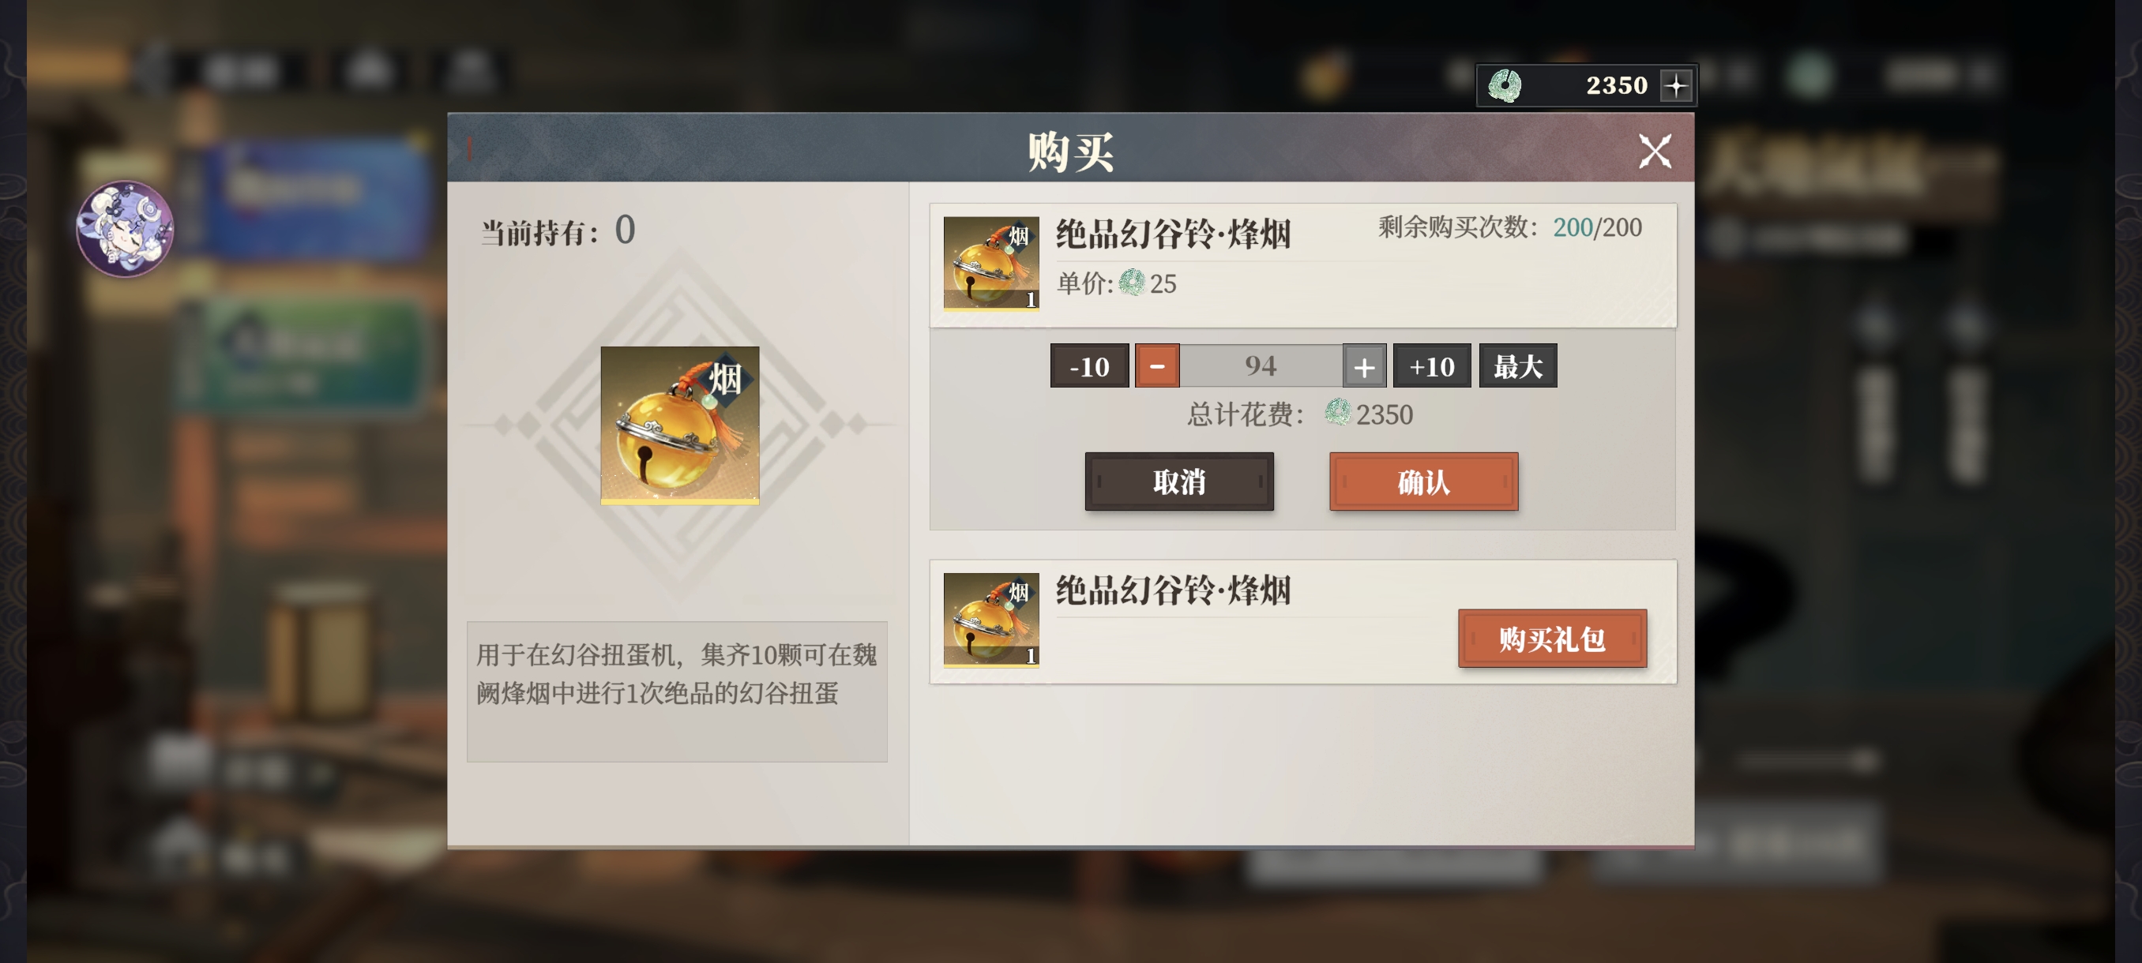Click the jade icon beside total cost 2350
2142x963 pixels.
(x=1338, y=413)
